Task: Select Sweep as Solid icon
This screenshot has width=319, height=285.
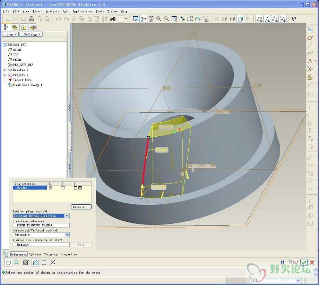Action: coord(8,262)
